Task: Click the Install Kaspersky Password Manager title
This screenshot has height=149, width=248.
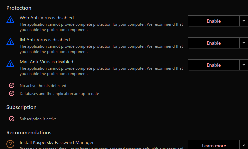Action: tap(57, 142)
